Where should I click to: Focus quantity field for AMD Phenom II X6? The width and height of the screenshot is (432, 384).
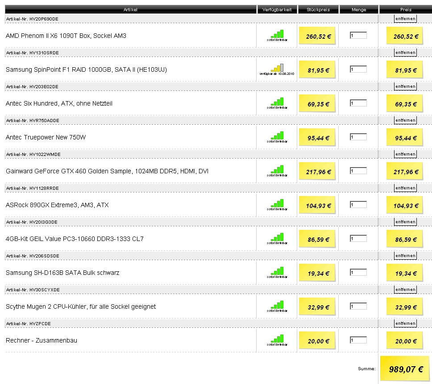[x=358, y=36]
